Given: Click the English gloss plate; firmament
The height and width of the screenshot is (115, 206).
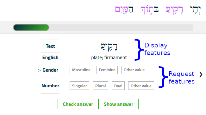Looking at the screenshot, I should (x=109, y=57).
